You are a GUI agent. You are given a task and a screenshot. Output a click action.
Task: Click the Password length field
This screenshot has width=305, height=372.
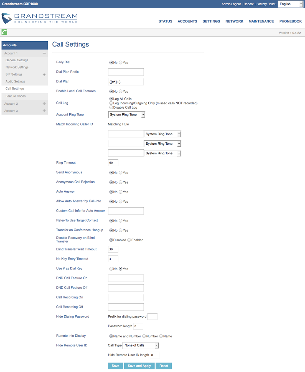(138, 326)
